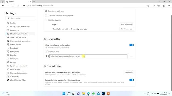Open Collections icon in toolbar
Image resolution: width=172 pixels, height=96 pixels.
(159, 6)
